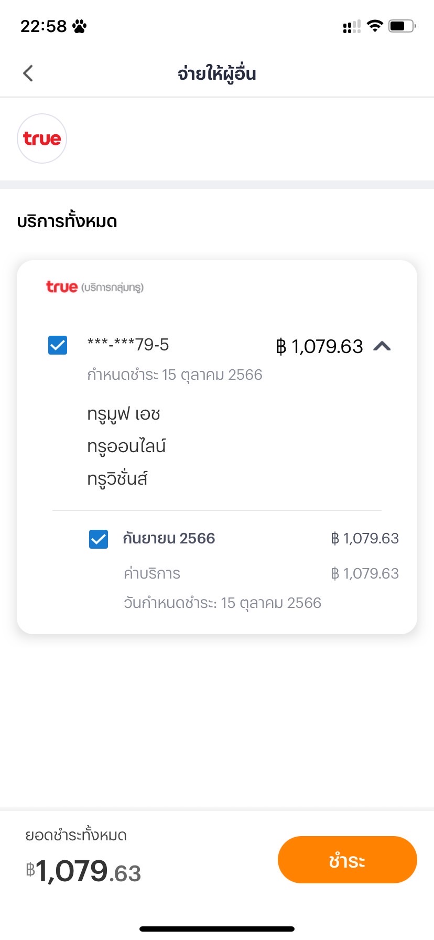434x940 pixels.
Task: Collapse the account details with the up chevron
Action: coord(382,346)
